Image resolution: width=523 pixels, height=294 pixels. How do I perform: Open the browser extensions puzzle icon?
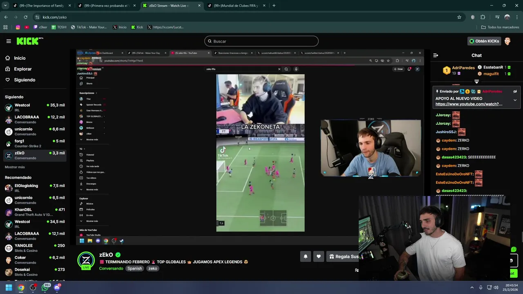[483, 17]
